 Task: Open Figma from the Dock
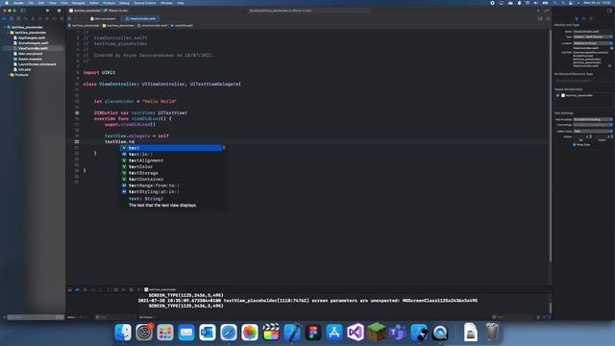(x=313, y=333)
